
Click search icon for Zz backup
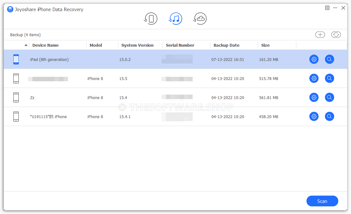coord(329,97)
